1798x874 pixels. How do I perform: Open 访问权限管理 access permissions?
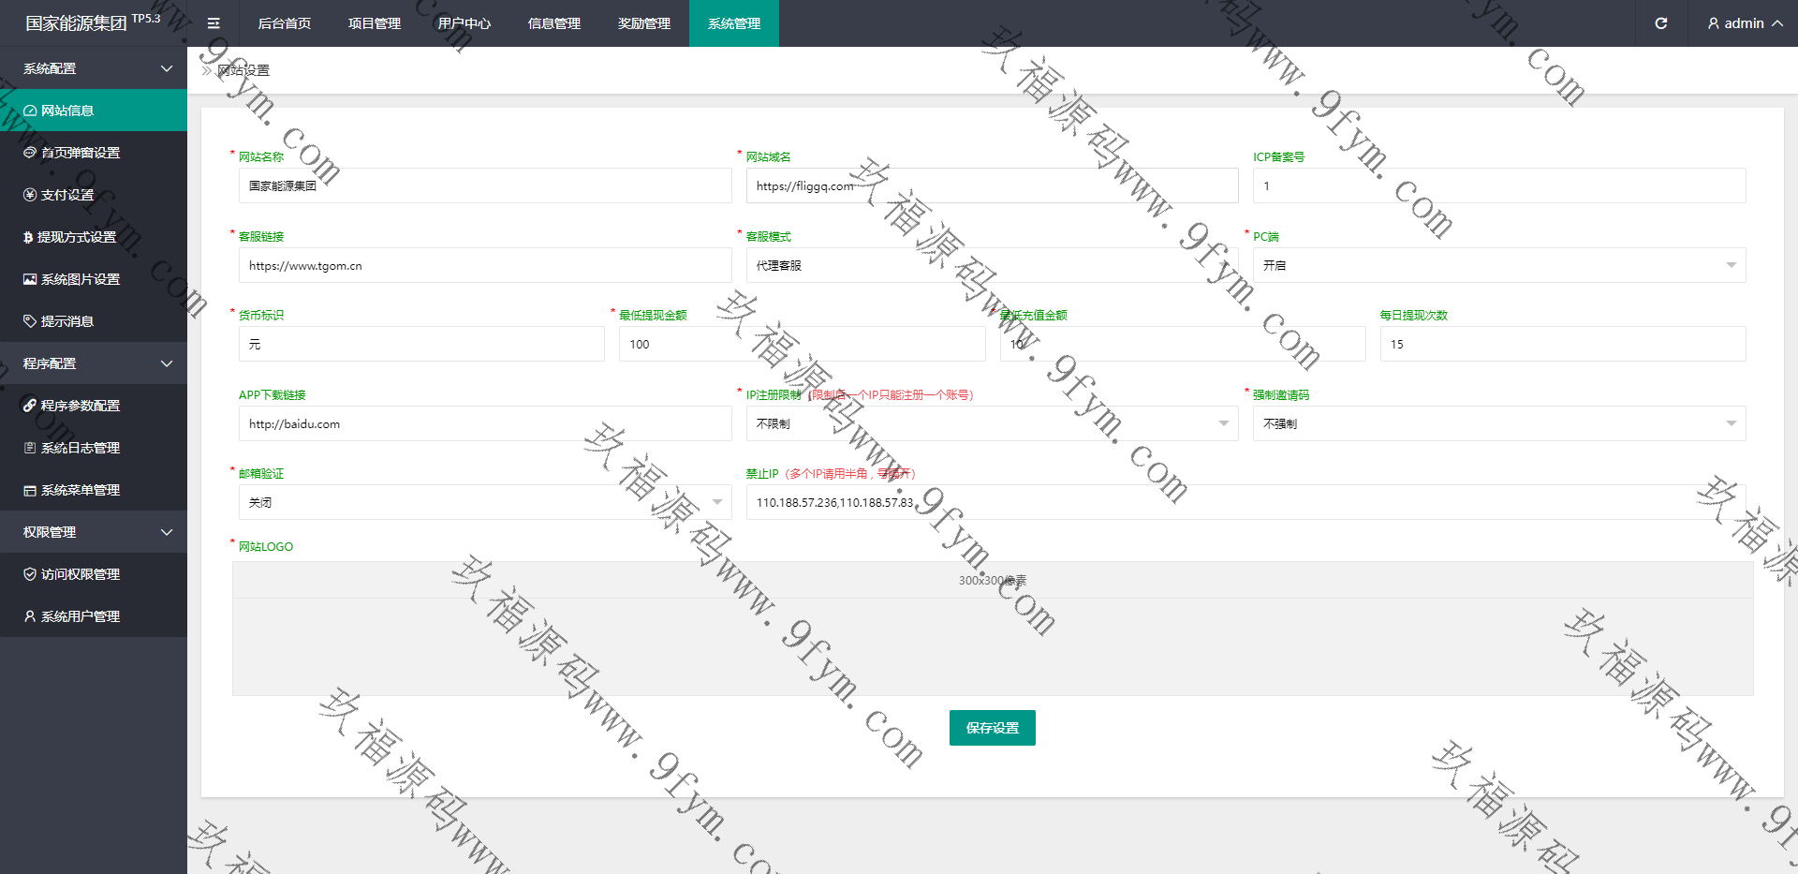pyautogui.click(x=80, y=574)
